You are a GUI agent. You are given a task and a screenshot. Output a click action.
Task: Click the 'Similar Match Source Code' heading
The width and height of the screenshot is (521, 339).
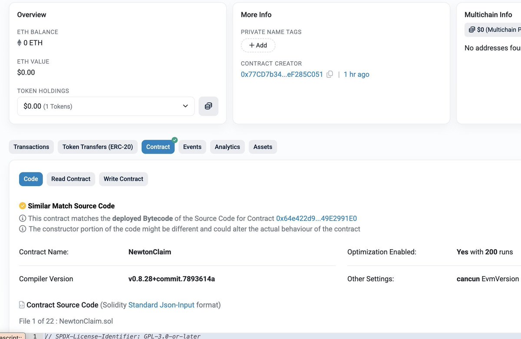(71, 206)
